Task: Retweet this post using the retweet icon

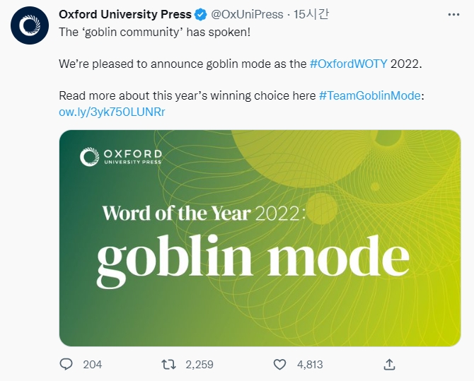Action: coord(168,364)
